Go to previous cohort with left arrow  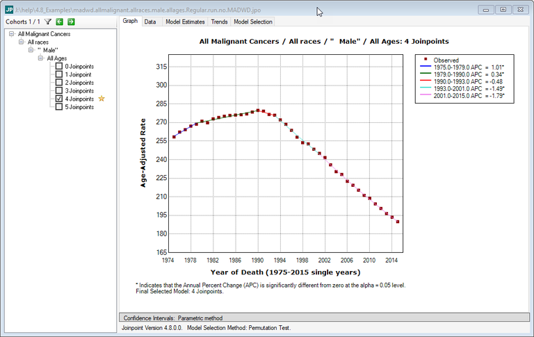click(60, 22)
